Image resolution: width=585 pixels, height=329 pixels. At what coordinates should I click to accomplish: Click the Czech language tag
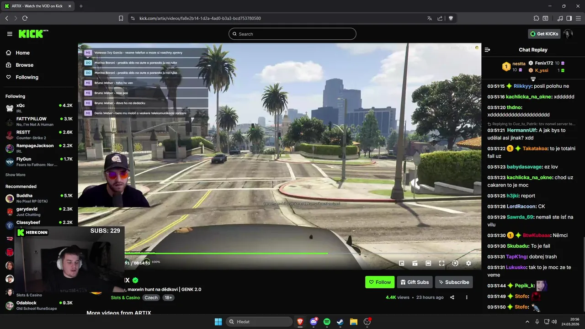pos(151,297)
